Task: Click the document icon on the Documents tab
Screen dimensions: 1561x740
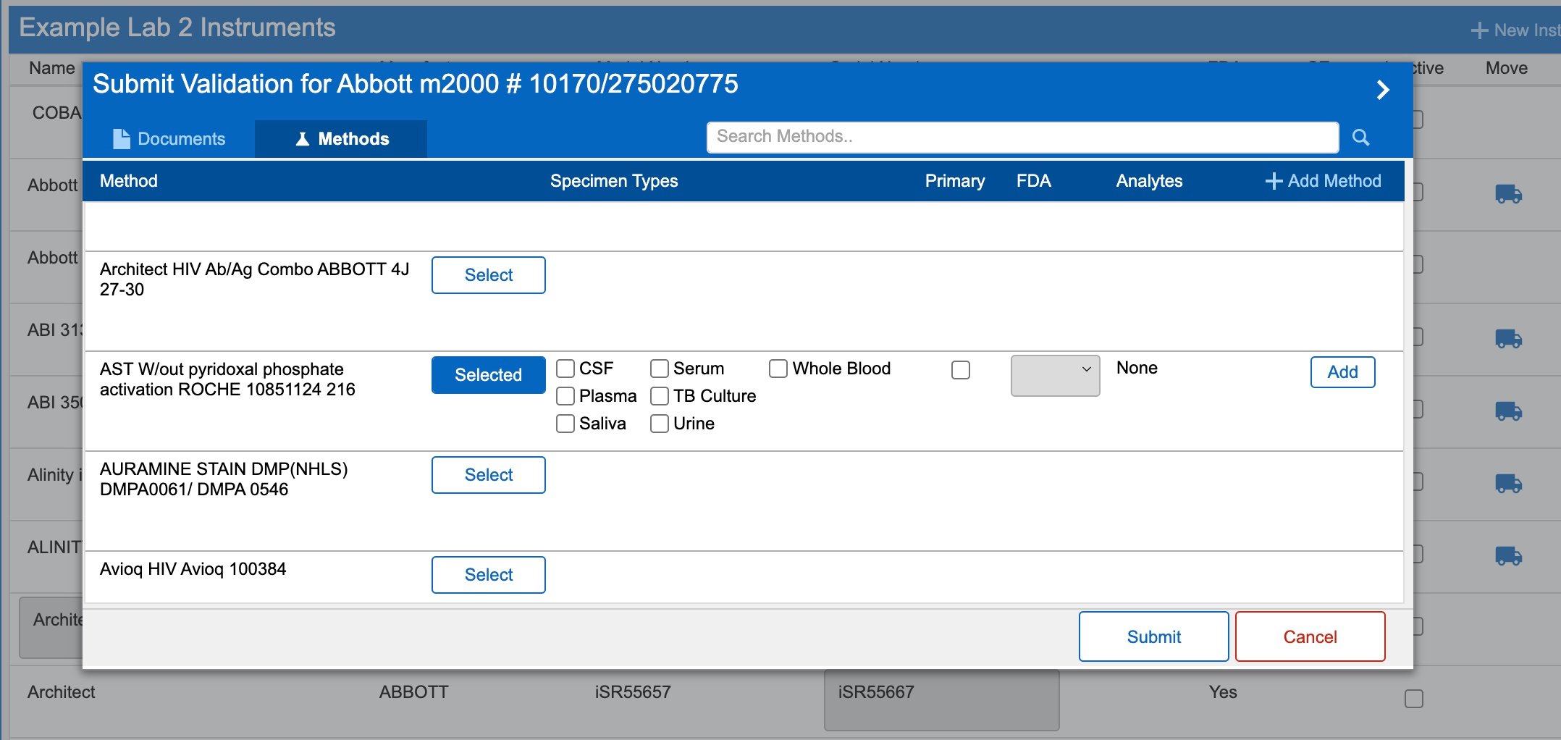Action: click(x=122, y=137)
